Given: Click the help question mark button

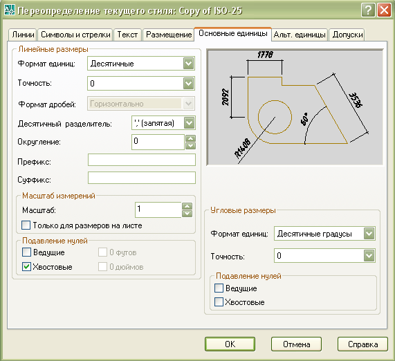Looking at the screenshot, I should click(368, 10).
